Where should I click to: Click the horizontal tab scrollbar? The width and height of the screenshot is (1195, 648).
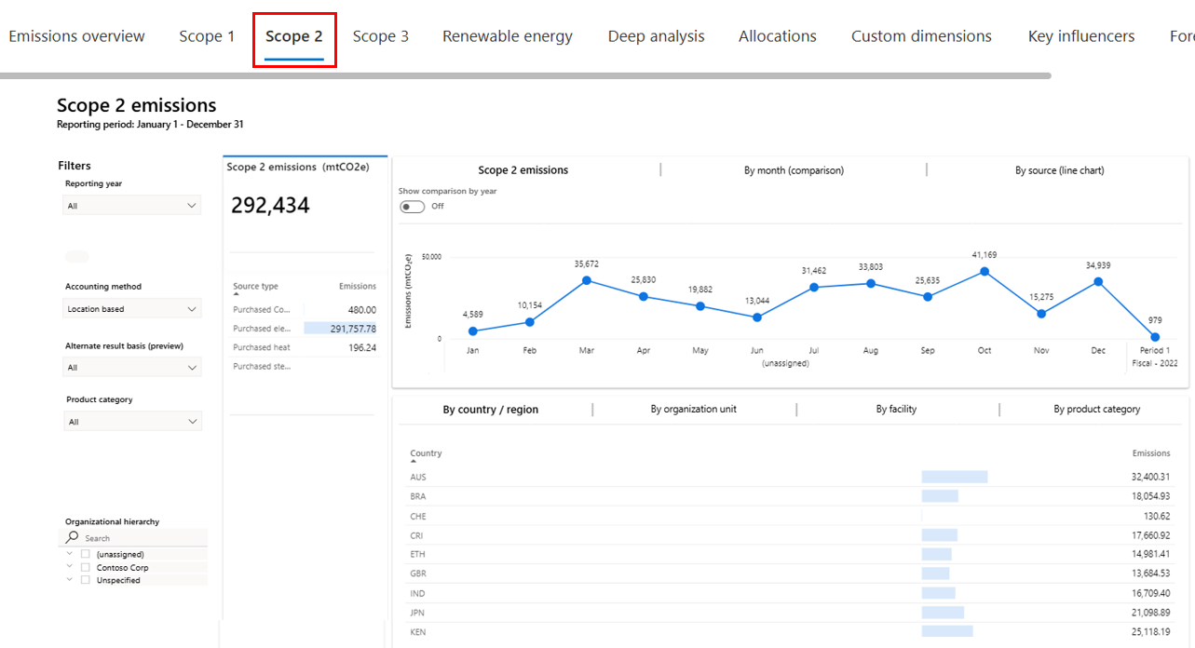525,75
